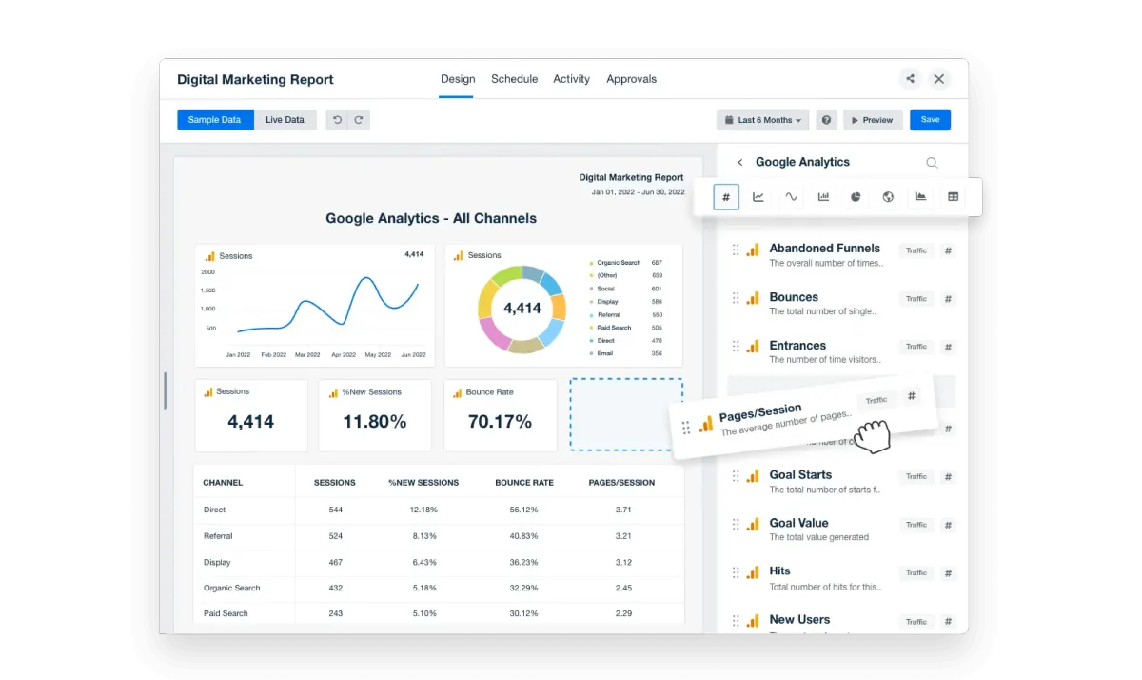Click the # tag on Entrances row
The height and width of the screenshot is (680, 1142).
(948, 347)
